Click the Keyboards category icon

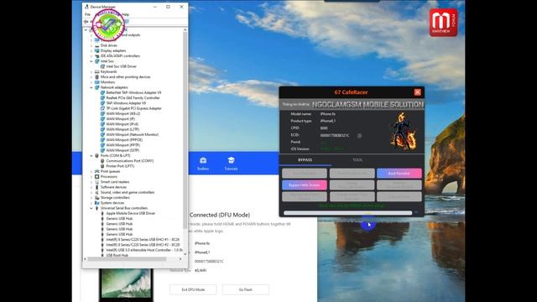coord(97,72)
